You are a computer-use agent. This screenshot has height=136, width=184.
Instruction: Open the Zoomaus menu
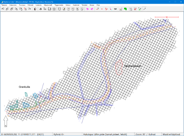pos(22,5)
